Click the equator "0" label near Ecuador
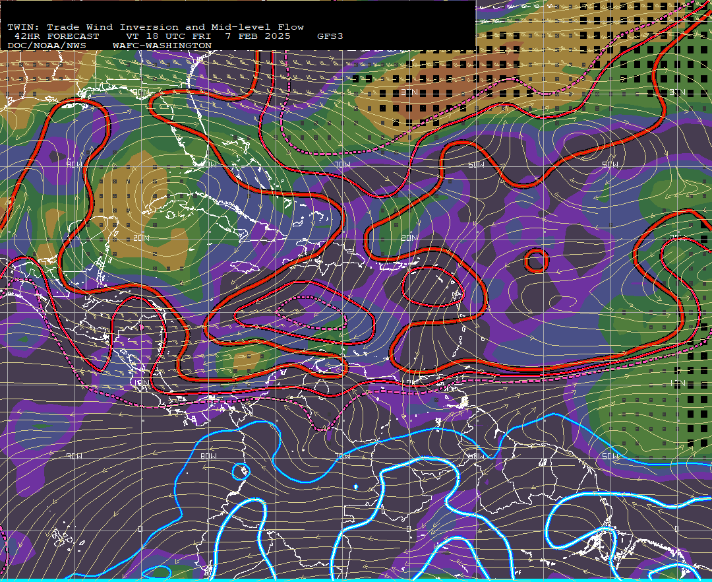 coord(140,529)
